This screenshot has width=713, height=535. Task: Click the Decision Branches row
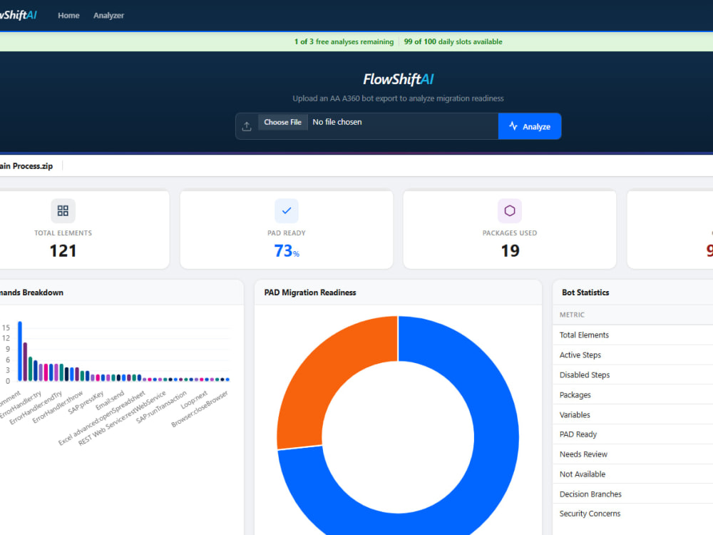tap(633, 494)
